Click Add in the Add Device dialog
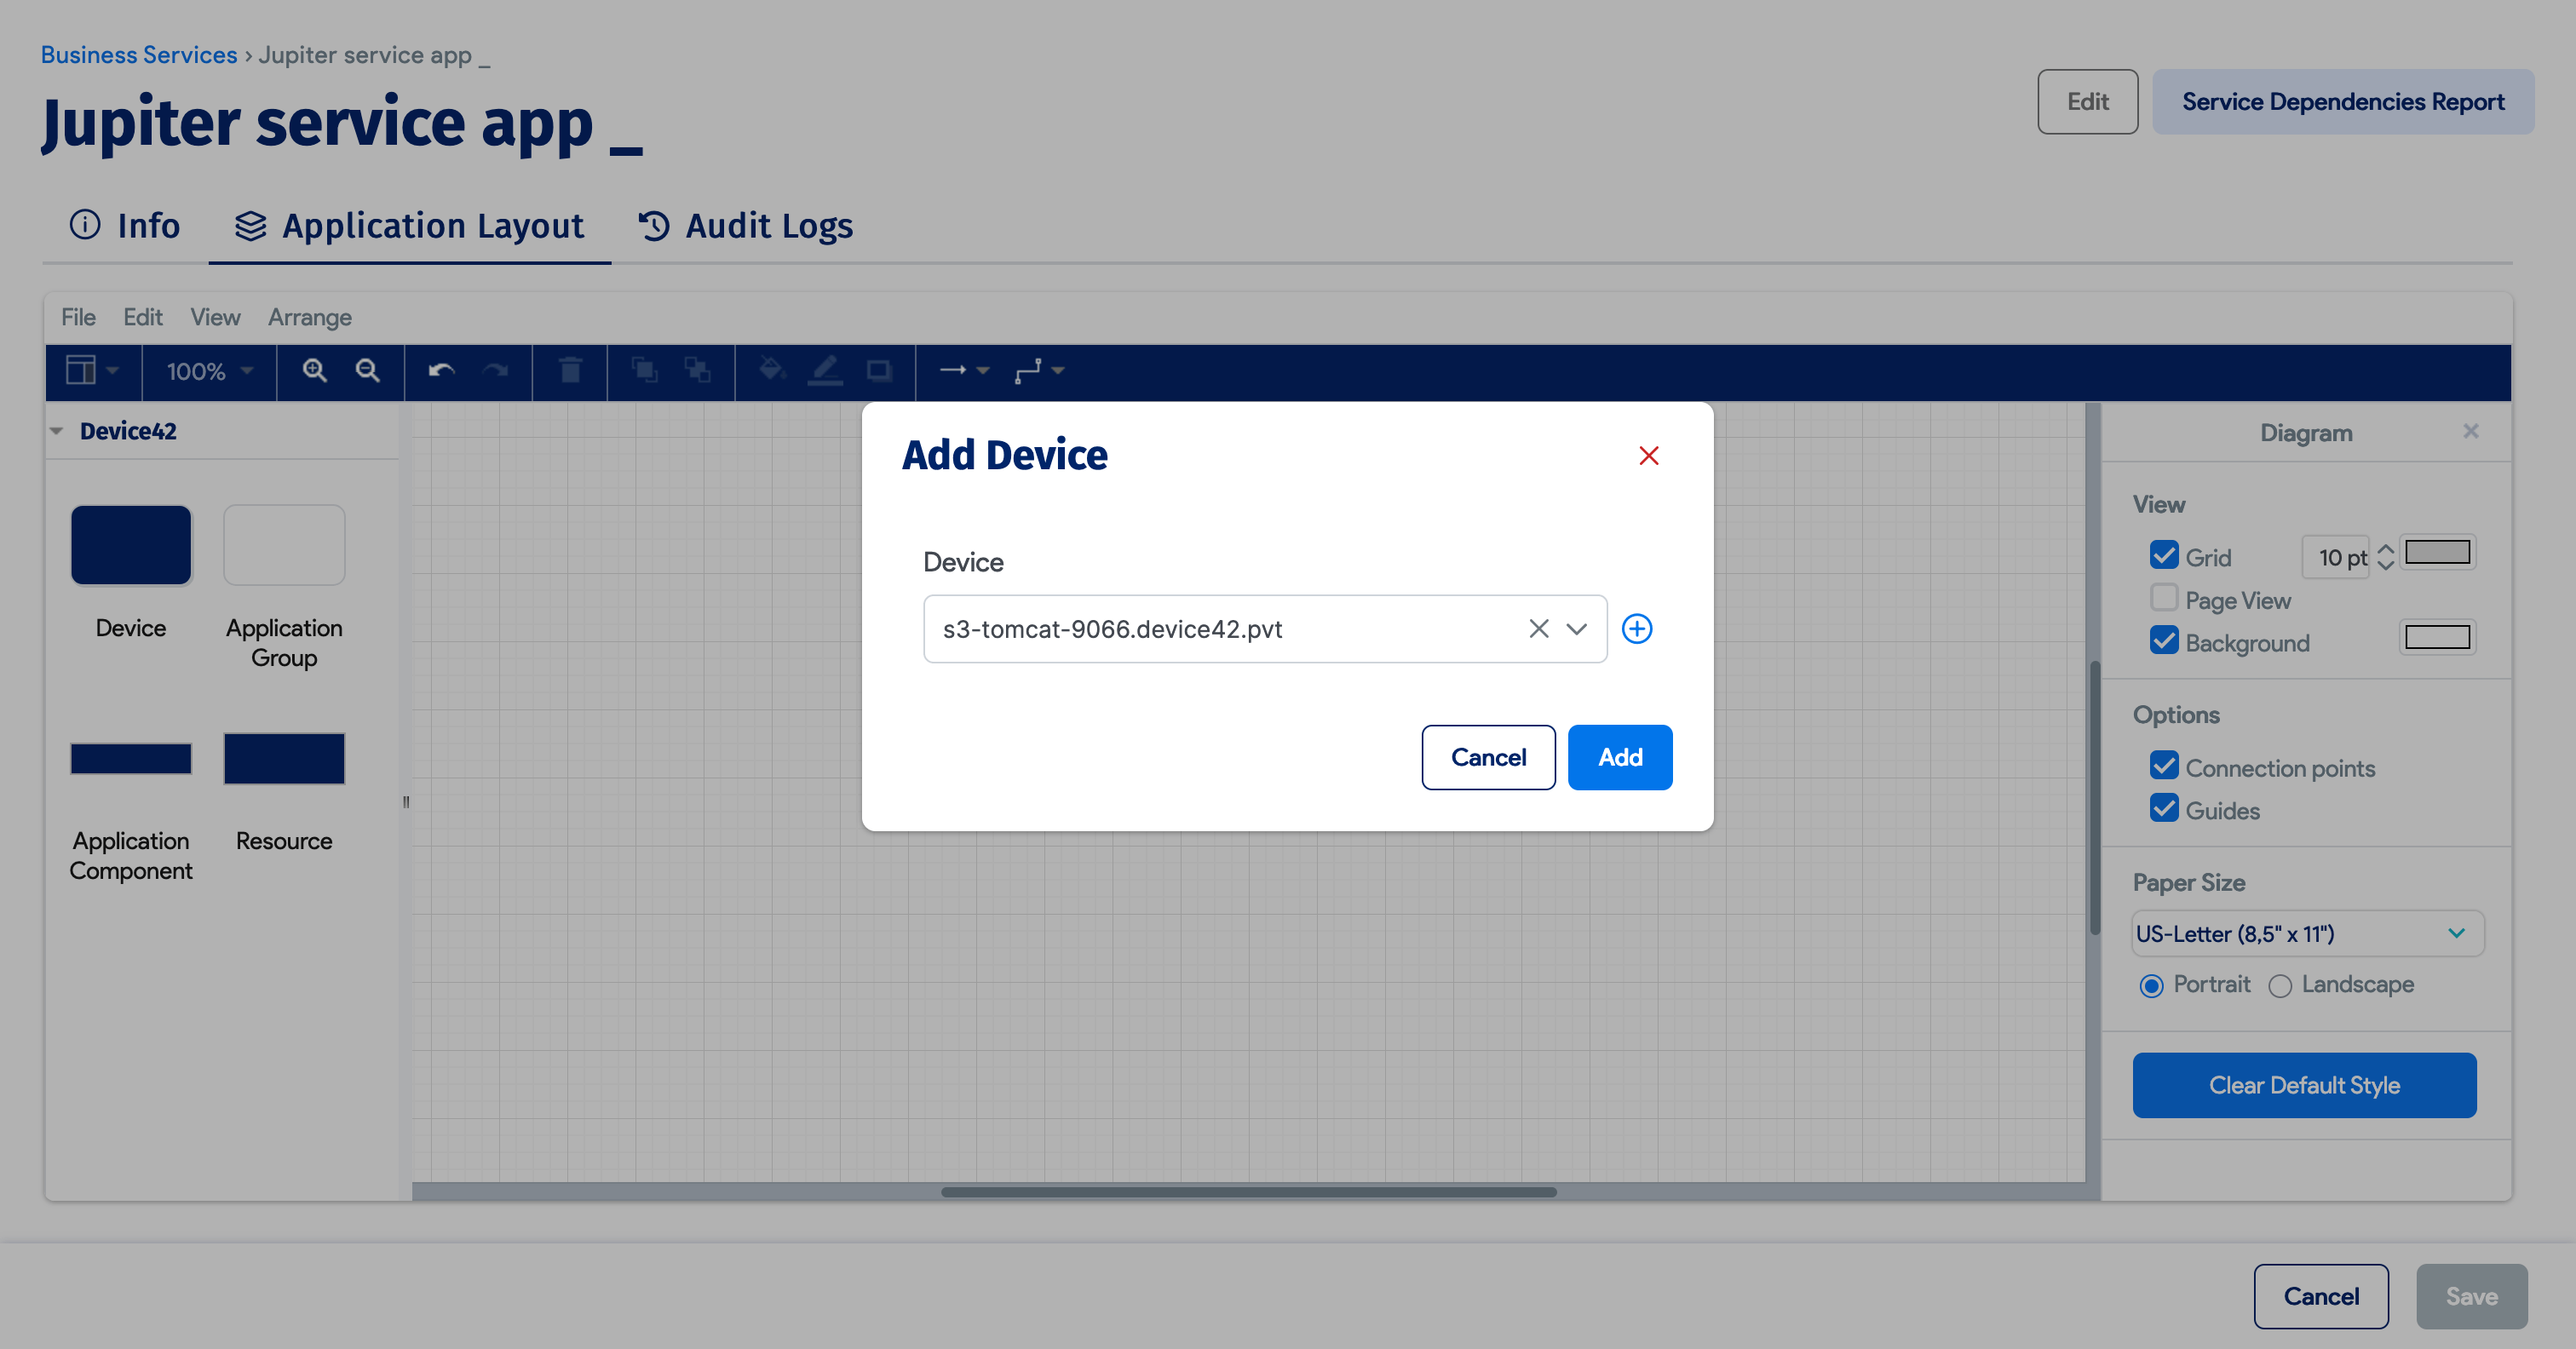2576x1349 pixels. 1620,758
